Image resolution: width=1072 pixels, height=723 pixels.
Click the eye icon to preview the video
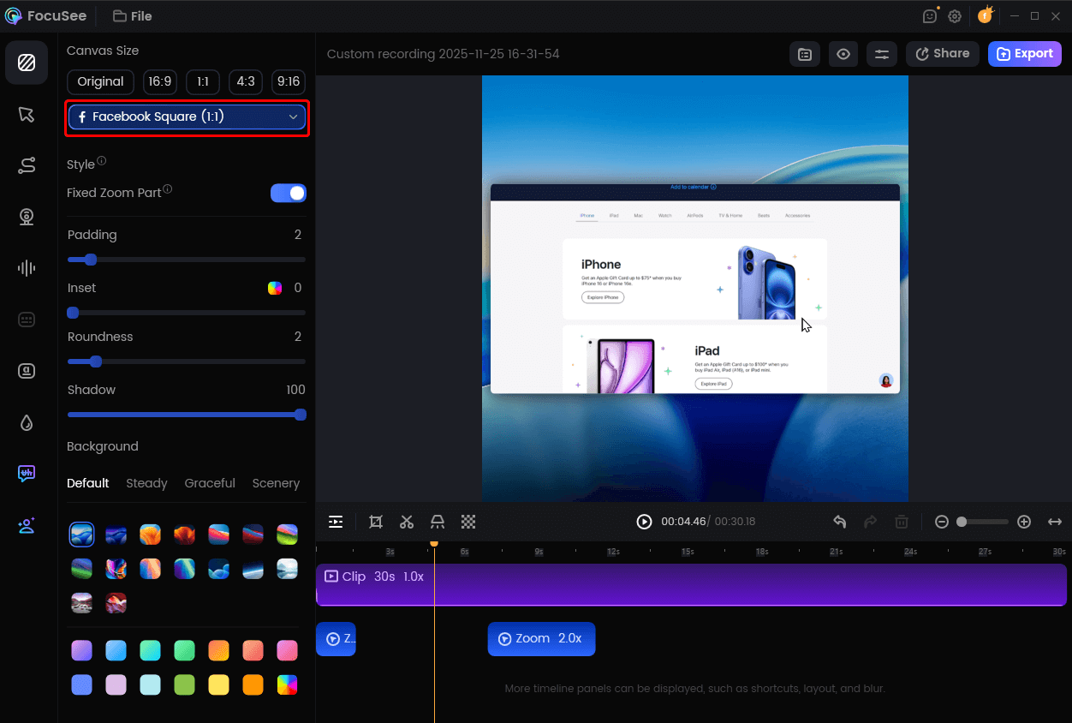(x=843, y=54)
